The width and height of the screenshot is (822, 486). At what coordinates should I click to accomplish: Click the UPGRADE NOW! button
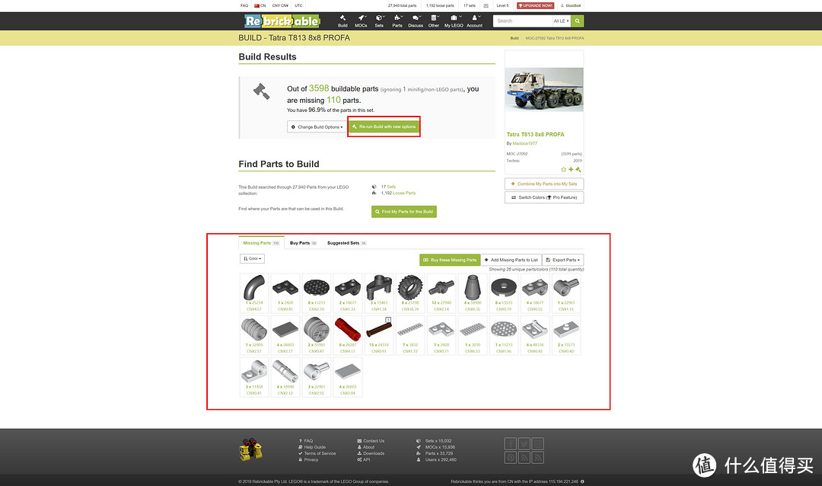pos(535,6)
